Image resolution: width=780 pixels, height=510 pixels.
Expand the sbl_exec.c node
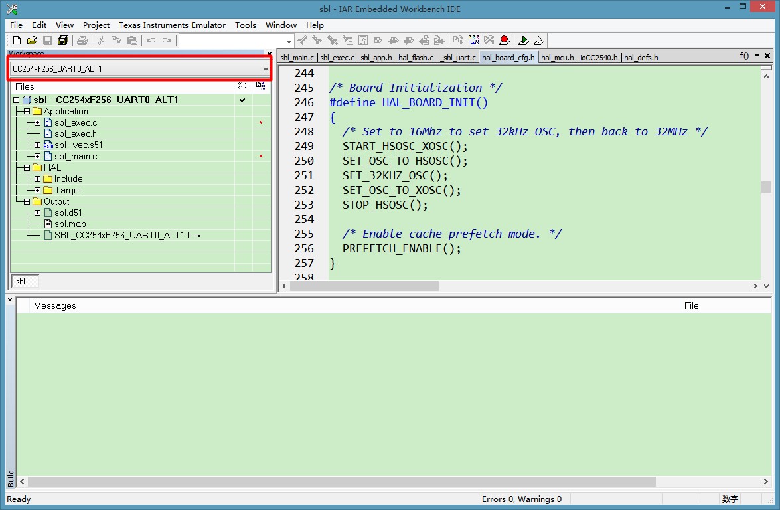click(37, 122)
